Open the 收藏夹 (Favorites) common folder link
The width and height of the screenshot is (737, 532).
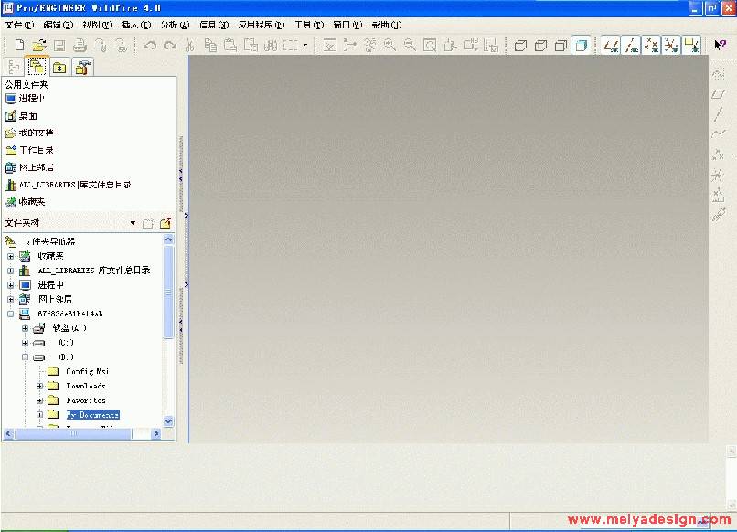tap(25, 202)
